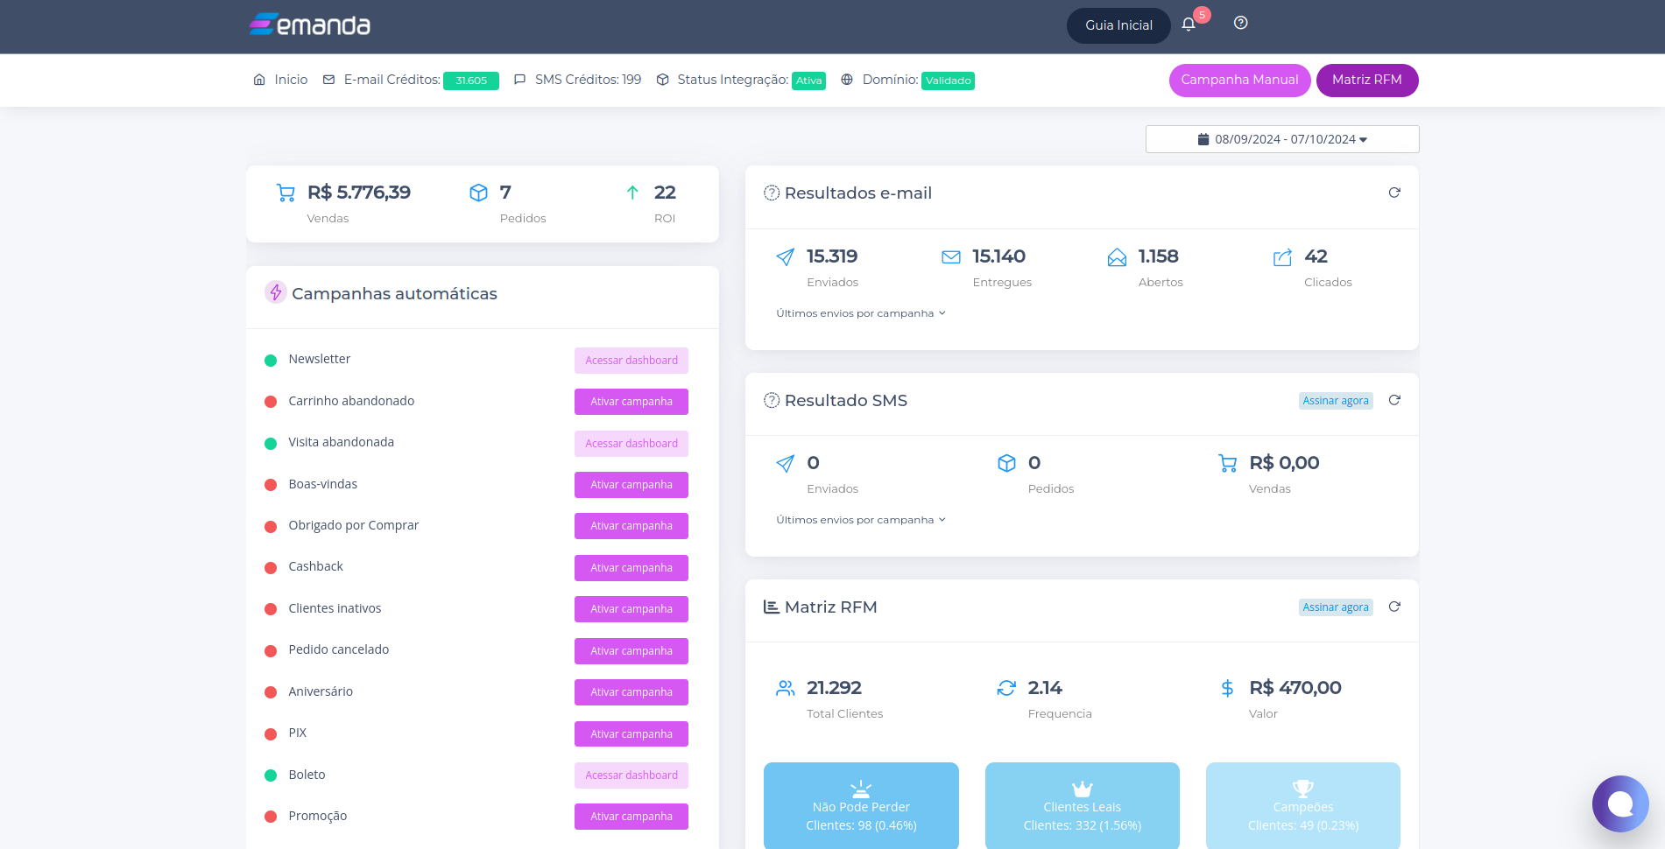Image resolution: width=1665 pixels, height=849 pixels.
Task: Access the Newsletter dashboard
Action: point(631,361)
